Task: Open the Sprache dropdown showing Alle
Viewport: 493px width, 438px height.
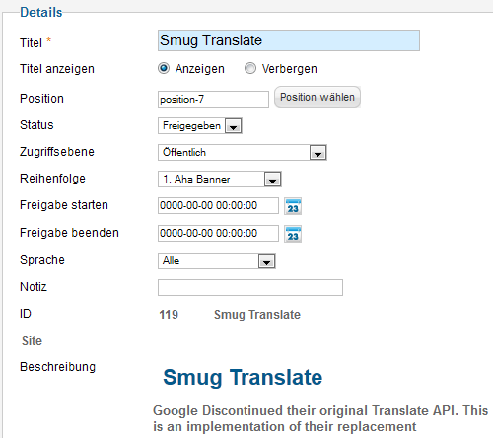Action: (x=217, y=261)
